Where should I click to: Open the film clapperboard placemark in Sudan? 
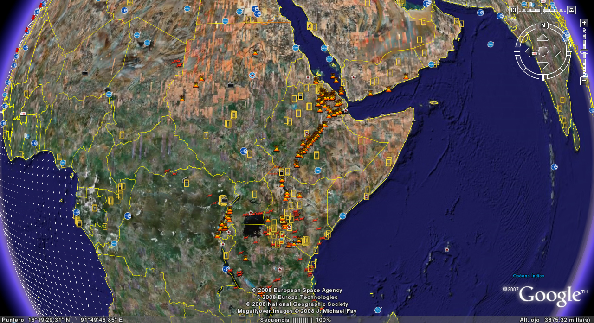[231, 85]
